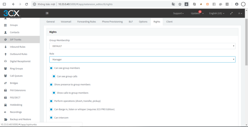Toggle Show calls to group members checkbox

pyautogui.click(x=54, y=93)
